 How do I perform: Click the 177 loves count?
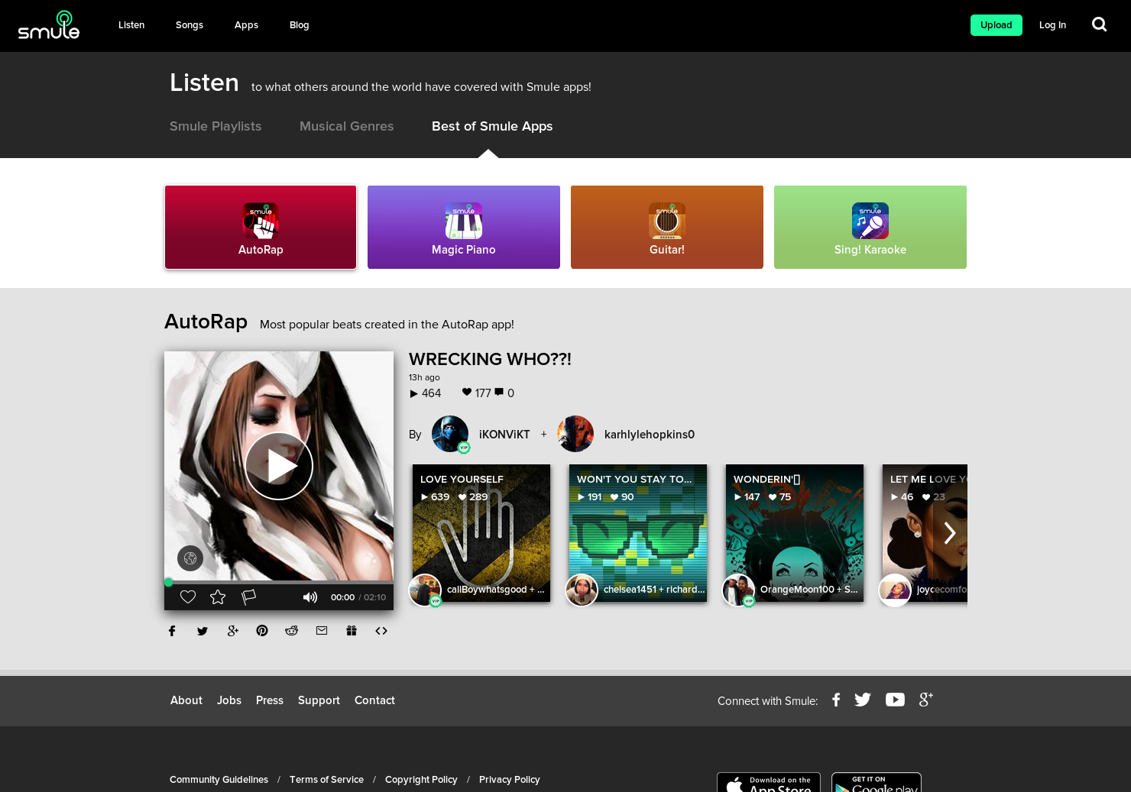[x=477, y=393]
